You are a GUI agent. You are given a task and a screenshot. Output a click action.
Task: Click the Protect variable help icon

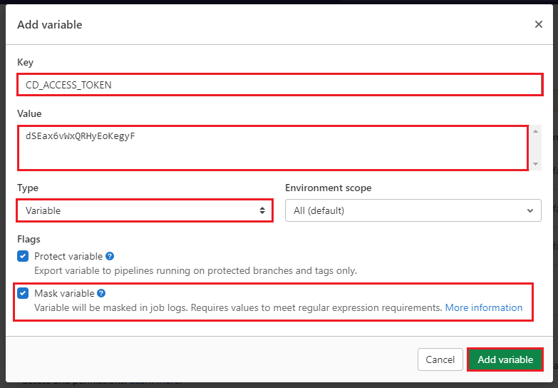pyautogui.click(x=110, y=256)
